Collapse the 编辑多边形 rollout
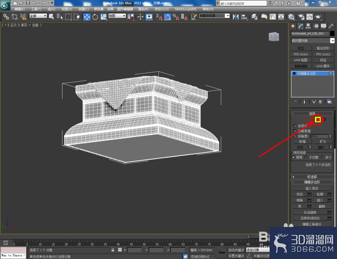 tap(312, 182)
